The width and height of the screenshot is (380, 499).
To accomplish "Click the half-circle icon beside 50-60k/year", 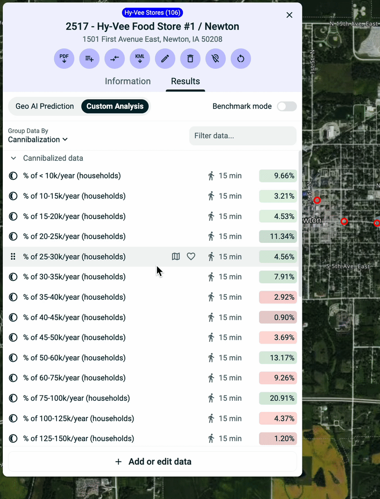I will click(13, 358).
